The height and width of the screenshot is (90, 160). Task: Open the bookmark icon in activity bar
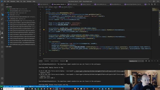[x=2, y=56]
